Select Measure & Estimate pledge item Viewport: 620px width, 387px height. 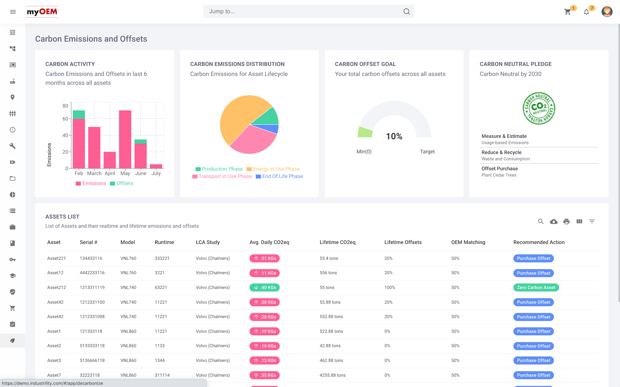tap(539, 139)
